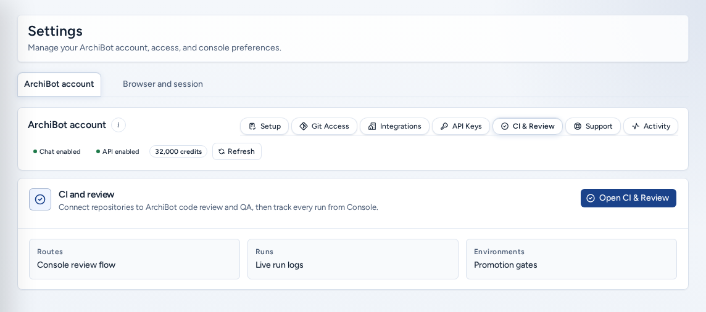Open the Environments Promotion gates card

(x=571, y=259)
